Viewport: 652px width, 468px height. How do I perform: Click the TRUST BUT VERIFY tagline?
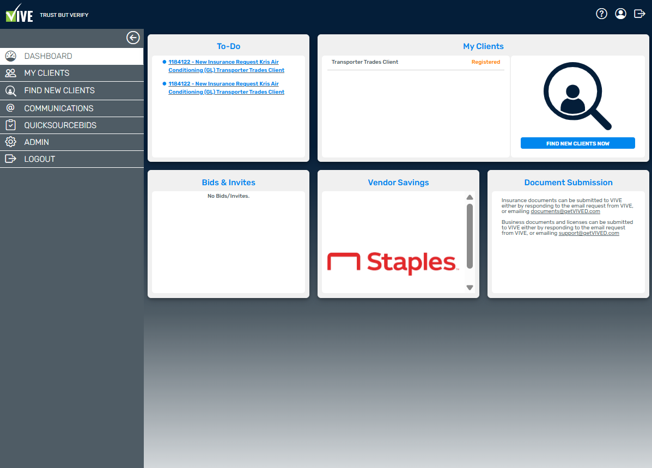click(x=64, y=15)
